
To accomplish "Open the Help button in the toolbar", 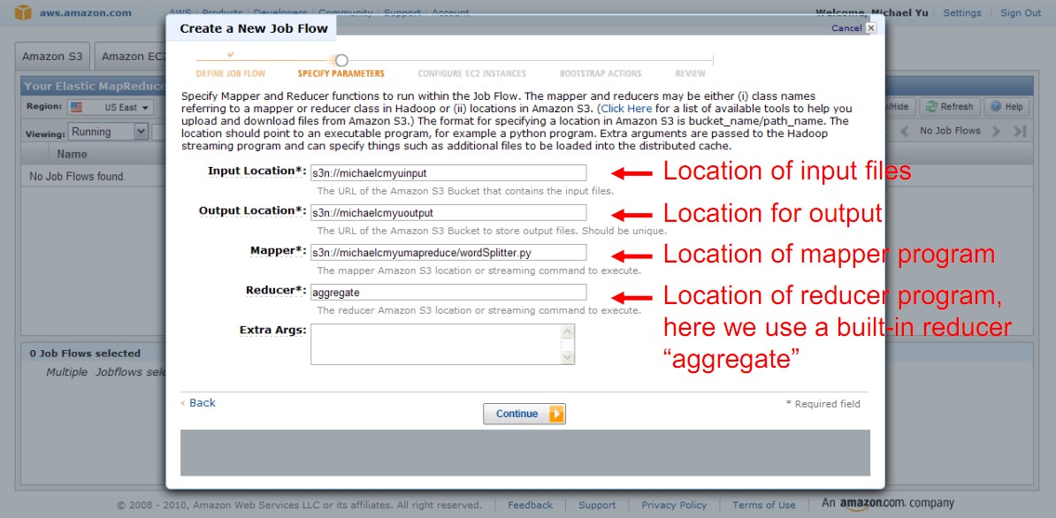I will (1006, 106).
